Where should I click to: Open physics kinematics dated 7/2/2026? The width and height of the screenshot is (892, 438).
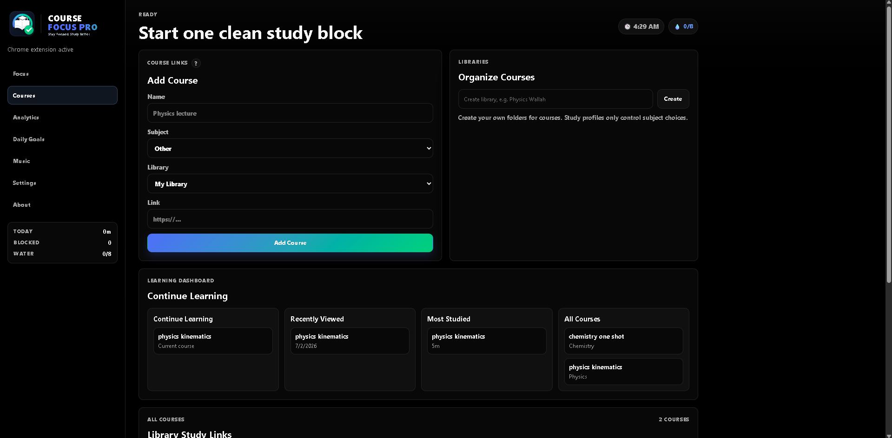pos(350,341)
